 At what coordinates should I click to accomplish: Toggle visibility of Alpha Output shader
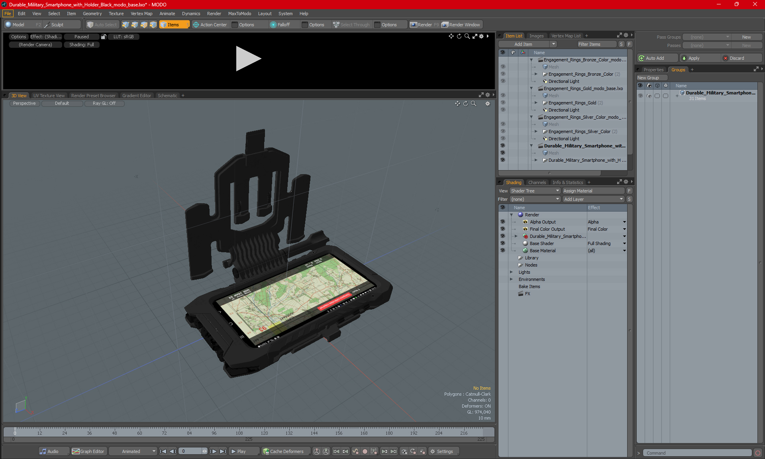tap(502, 222)
